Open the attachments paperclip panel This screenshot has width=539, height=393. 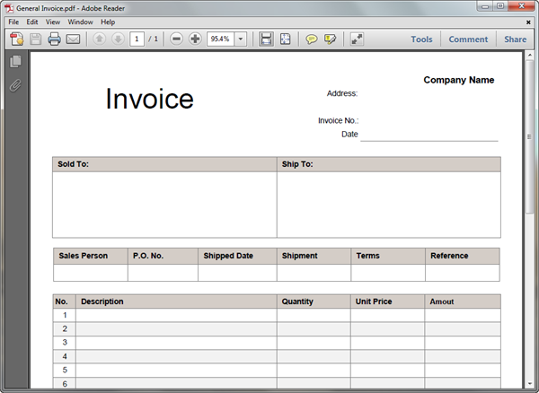14,86
